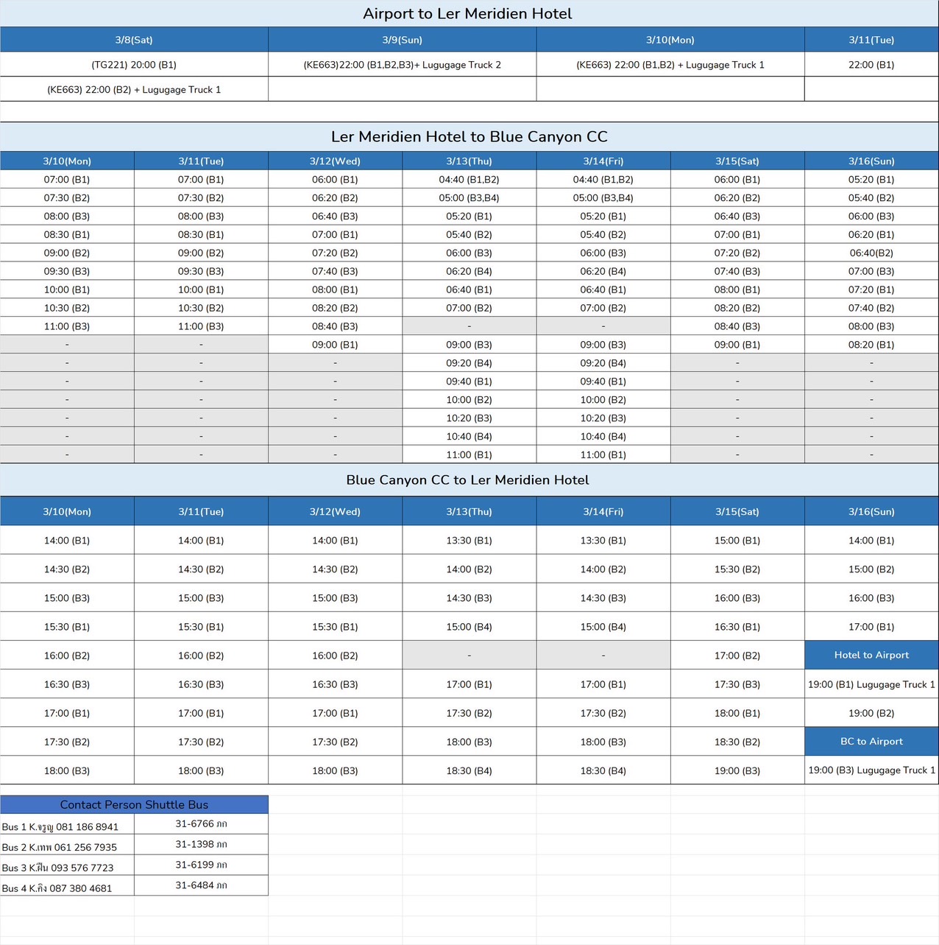Click the "22:00 (B1)" cell
The image size is (939, 945).
[871, 65]
